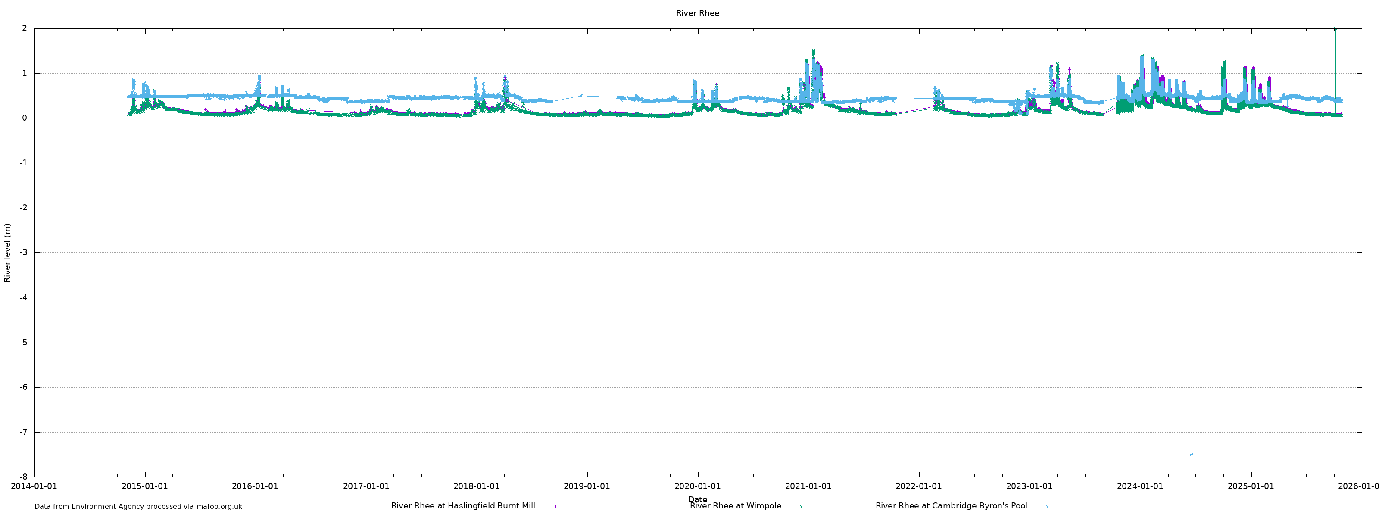Click the 2021-01-01 date tick label
The image size is (1379, 517).
(808, 486)
